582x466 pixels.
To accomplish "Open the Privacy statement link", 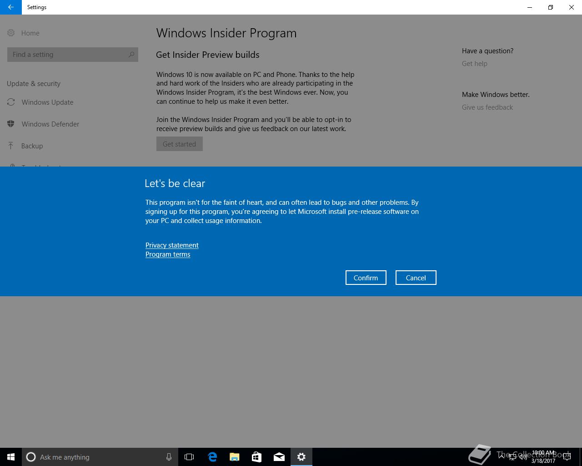I will point(172,245).
